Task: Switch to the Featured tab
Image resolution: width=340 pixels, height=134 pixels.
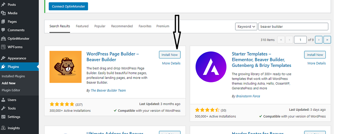Action: 82,26
